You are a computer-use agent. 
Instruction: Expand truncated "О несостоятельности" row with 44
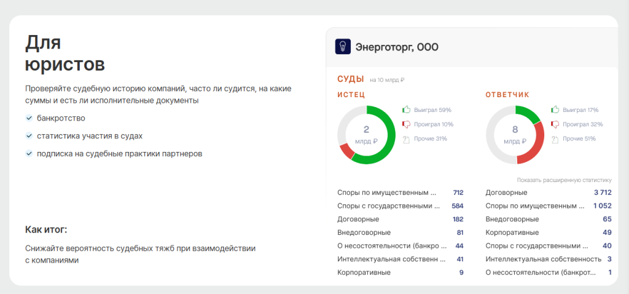[x=390, y=245]
